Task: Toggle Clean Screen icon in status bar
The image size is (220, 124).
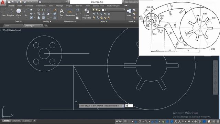Action: 214,121
